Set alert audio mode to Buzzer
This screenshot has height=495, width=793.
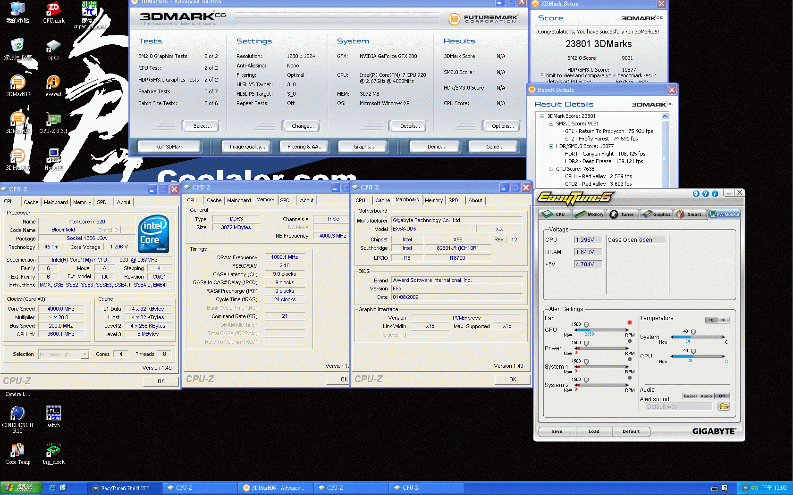click(x=690, y=396)
